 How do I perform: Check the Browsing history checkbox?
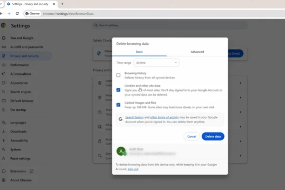[x=118, y=75]
